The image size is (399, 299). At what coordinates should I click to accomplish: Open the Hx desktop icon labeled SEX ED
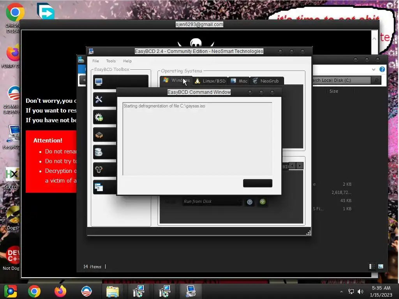click(x=11, y=178)
